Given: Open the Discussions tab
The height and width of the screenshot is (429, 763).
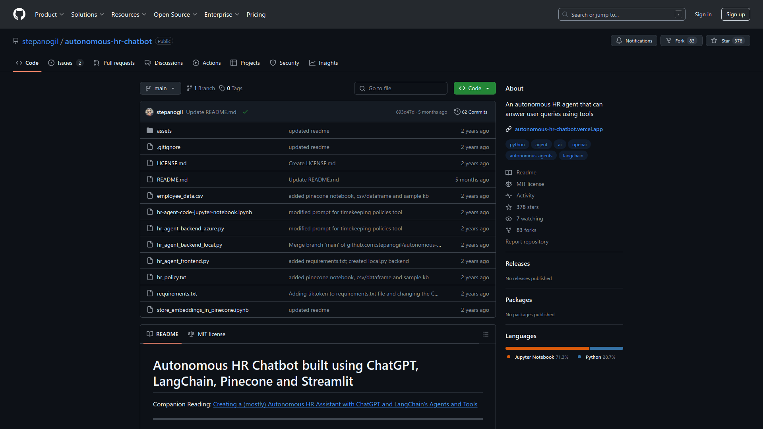Looking at the screenshot, I should coord(164,63).
